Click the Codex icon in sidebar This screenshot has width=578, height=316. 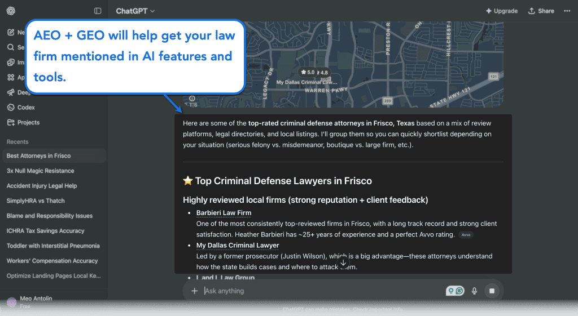click(x=11, y=107)
